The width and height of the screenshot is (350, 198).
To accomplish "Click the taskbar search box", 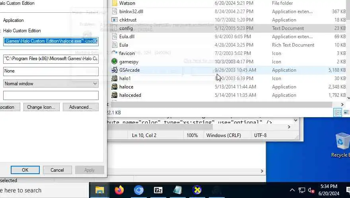I will 45,190.
